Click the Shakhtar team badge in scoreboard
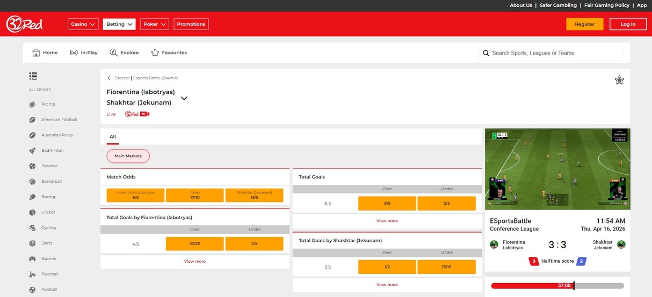Image resolution: width=652 pixels, height=297 pixels. click(621, 244)
